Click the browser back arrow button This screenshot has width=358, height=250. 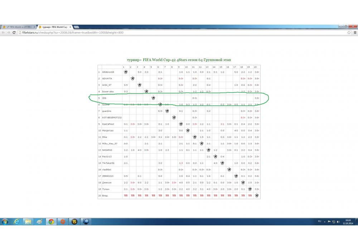(x=3, y=32)
